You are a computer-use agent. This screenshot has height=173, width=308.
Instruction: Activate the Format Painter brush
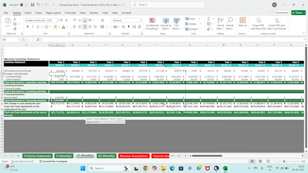point(15,29)
